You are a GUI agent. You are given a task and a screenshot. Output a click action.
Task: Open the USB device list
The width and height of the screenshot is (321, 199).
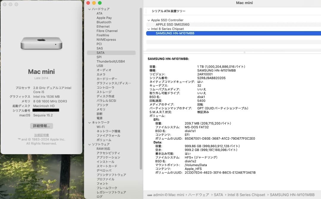[x=100, y=66]
